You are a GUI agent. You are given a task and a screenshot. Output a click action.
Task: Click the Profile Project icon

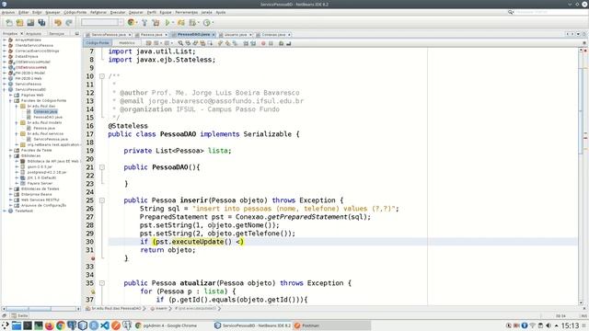pos(192,23)
